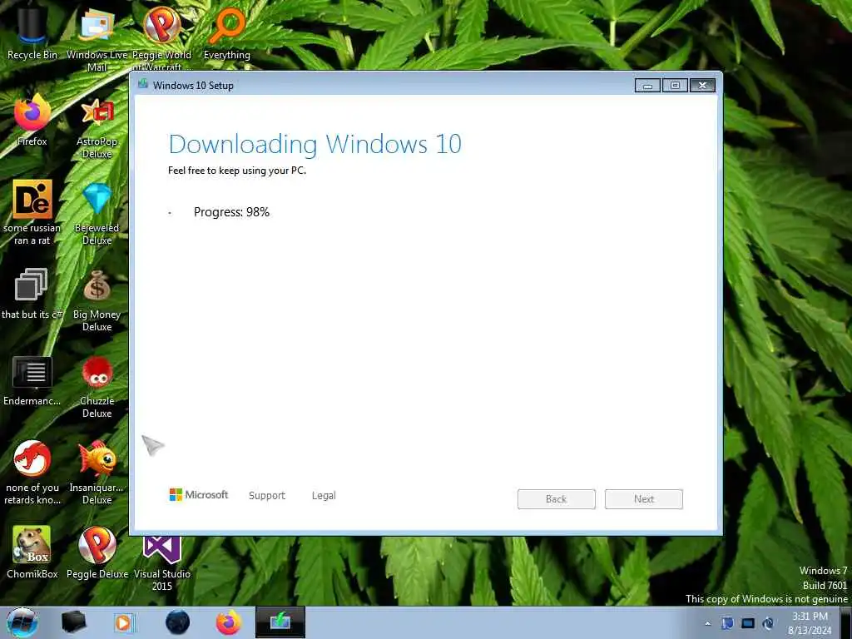The image size is (852, 639).
Task: Click the Show desktop strip
Action: (845, 622)
